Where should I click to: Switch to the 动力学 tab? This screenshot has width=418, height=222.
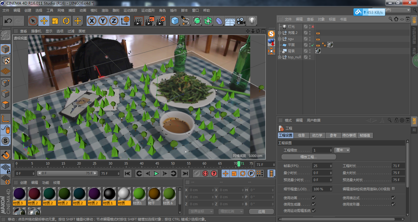317,135
